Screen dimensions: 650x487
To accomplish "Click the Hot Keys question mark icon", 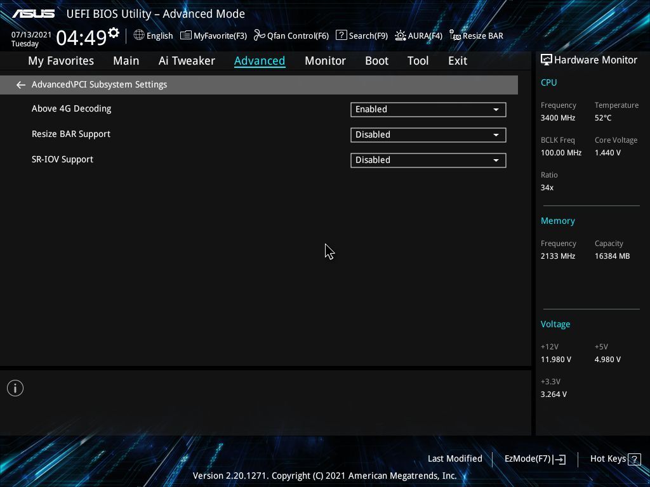I will [x=634, y=459].
